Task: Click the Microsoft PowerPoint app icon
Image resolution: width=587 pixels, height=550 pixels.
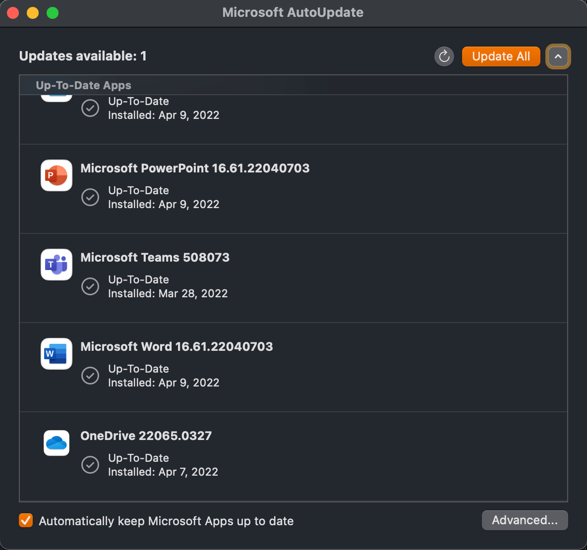Action: click(57, 175)
